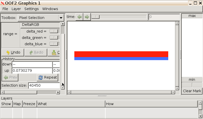Open the File menu
The width and height of the screenshot is (203, 119).
click(x=5, y=9)
